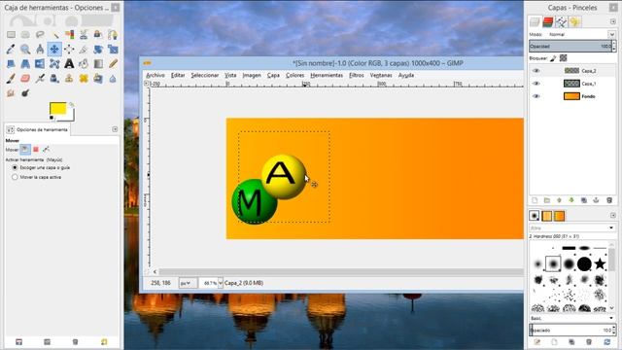Select the Rotate tool
This screenshot has width=622, height=350.
(98, 50)
